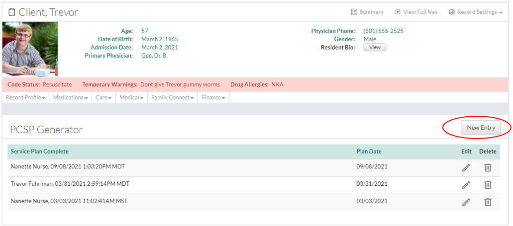Viewport: 513px width, 226px height.
Task: Open the Record Settings dropdown
Action: pos(475,12)
